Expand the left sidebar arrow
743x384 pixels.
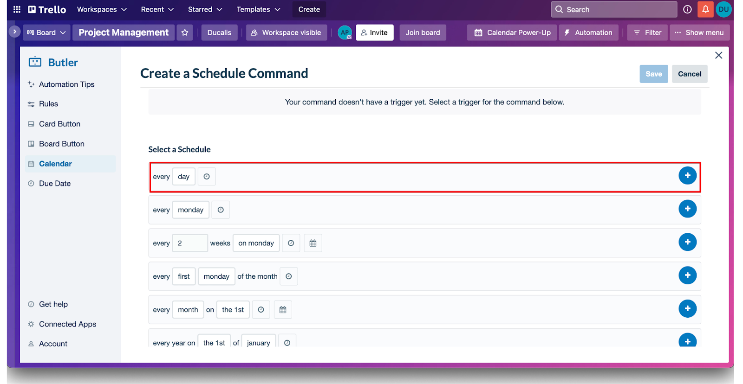point(14,32)
